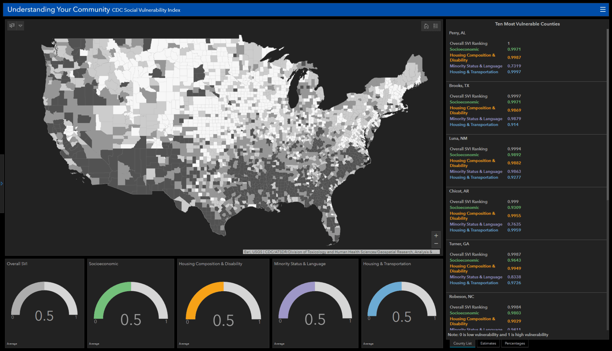This screenshot has height=351, width=612.
Task: Toggle the Minority Status & Language gauge
Action: point(315,303)
